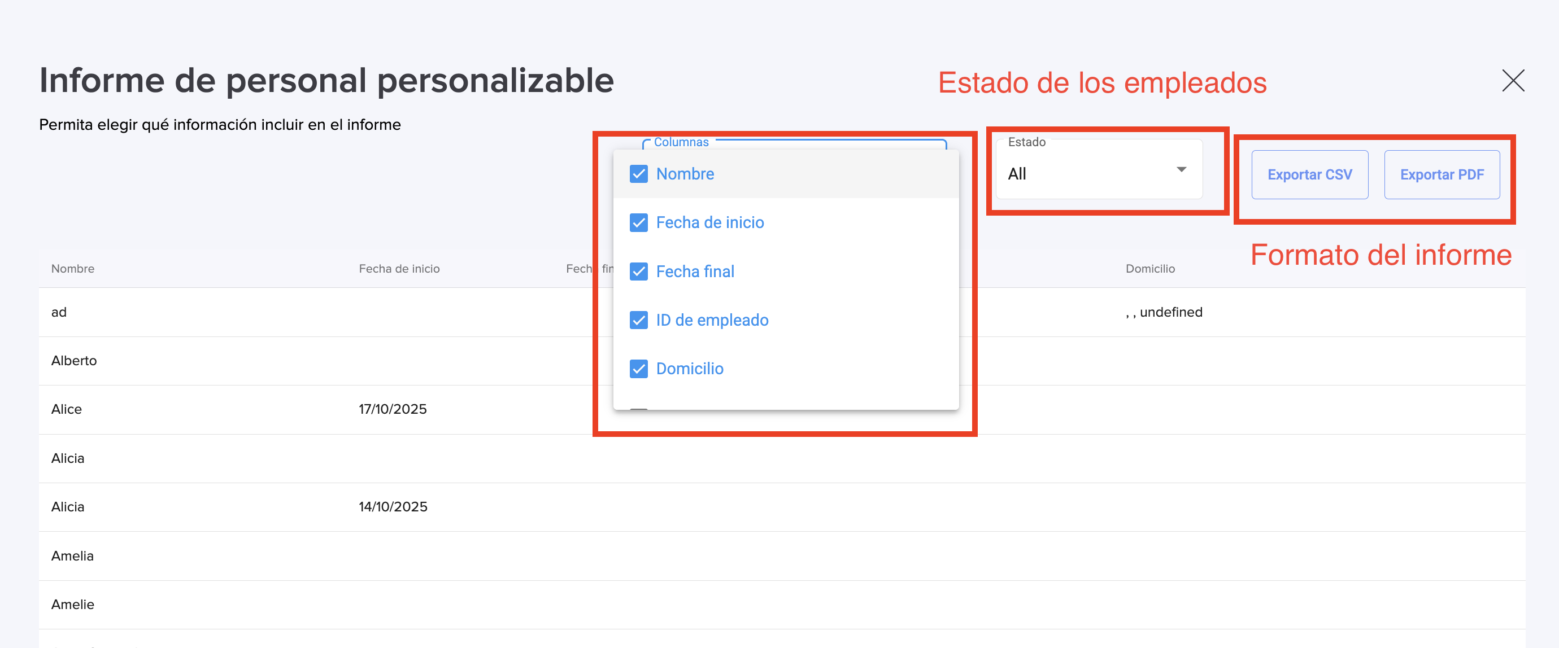Select the Nombre option text in list
Screen dimensions: 1559x648
pyautogui.click(x=685, y=174)
